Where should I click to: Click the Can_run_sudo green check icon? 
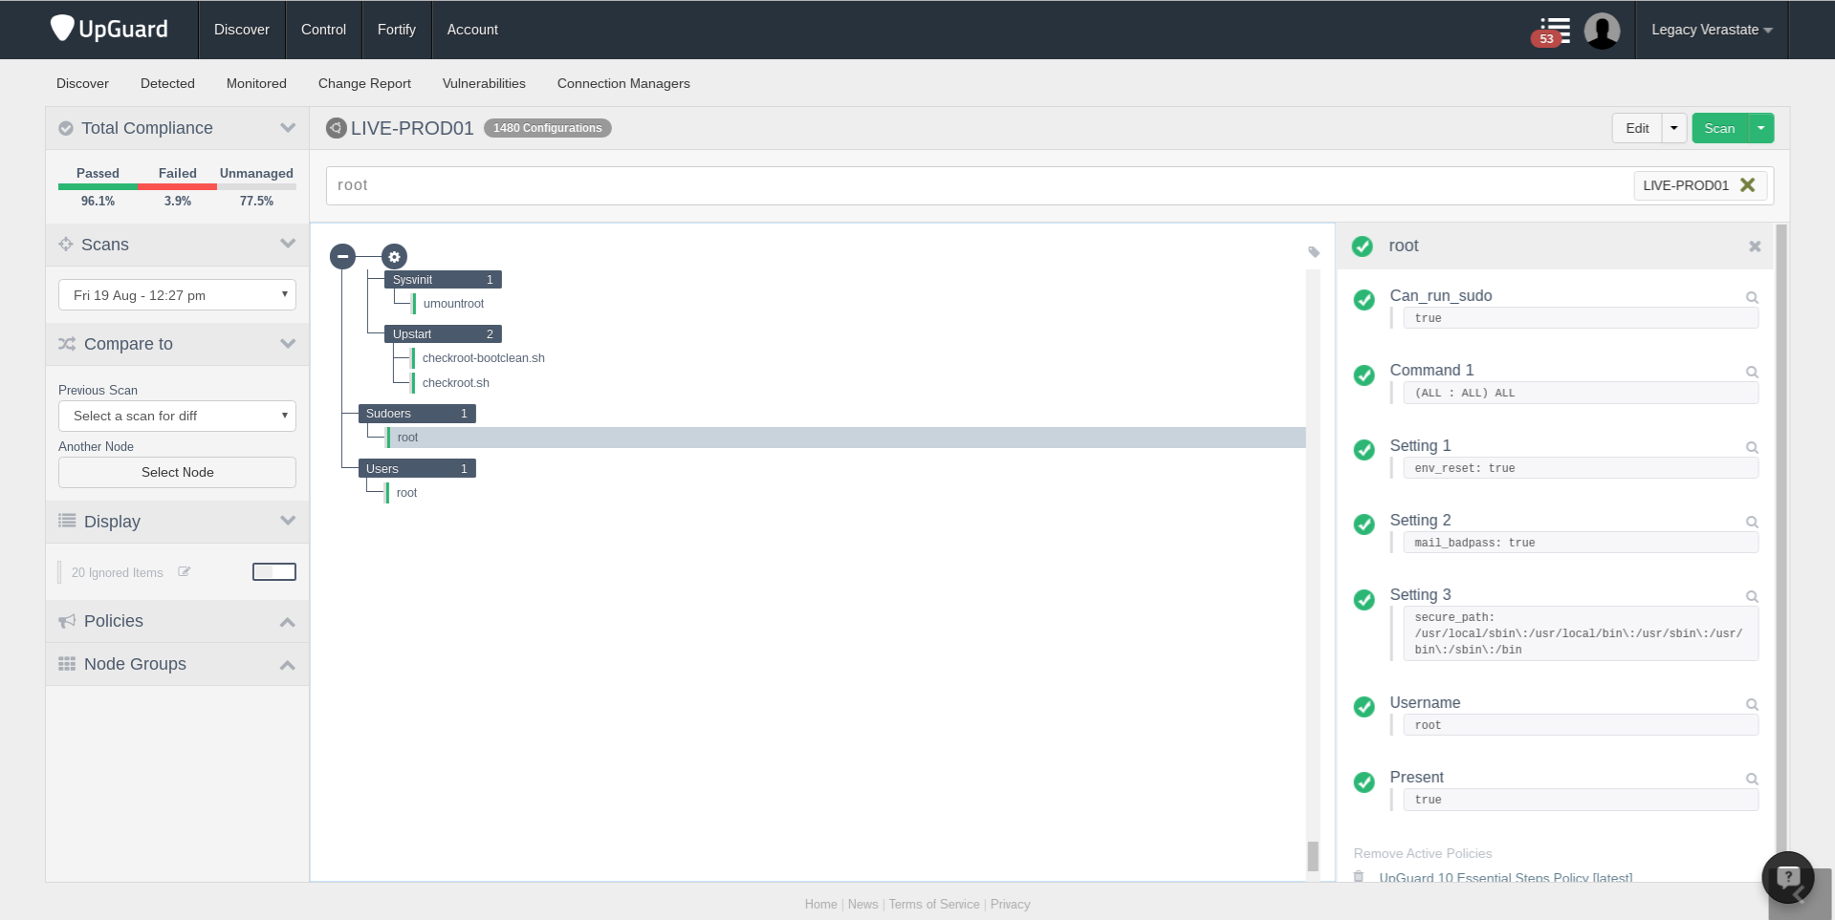[x=1365, y=300]
